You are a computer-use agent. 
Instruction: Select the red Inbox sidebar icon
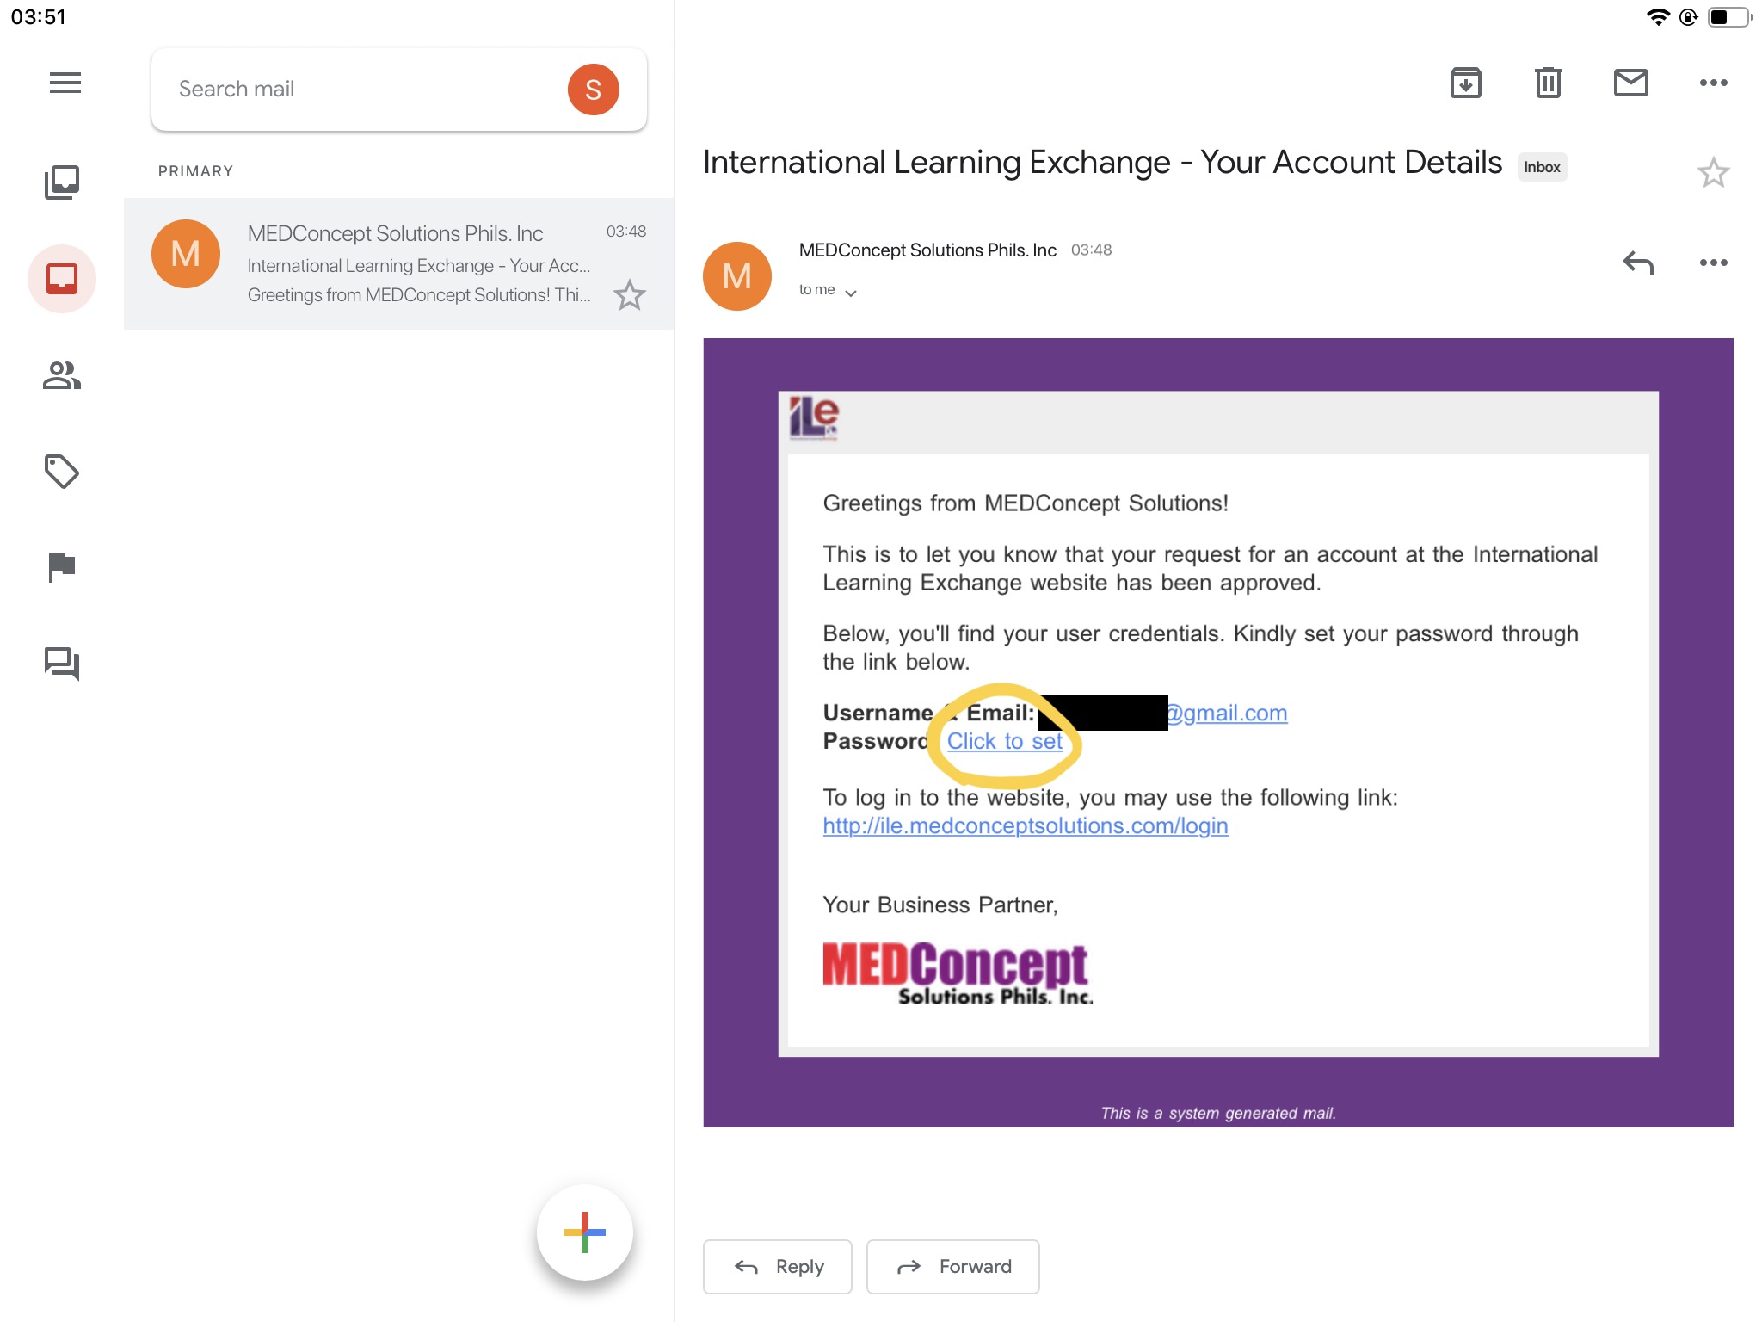click(62, 279)
